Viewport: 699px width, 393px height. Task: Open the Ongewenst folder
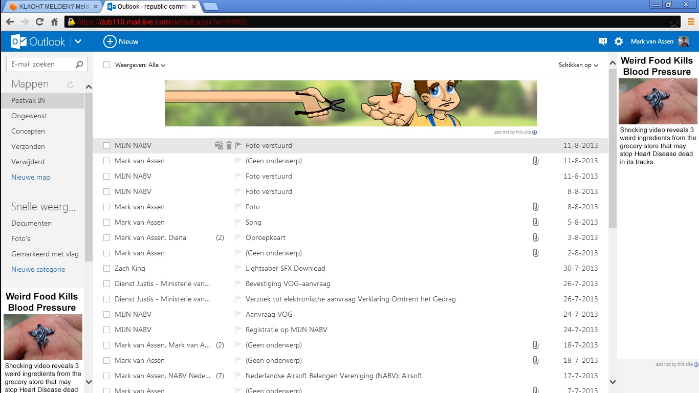(29, 116)
